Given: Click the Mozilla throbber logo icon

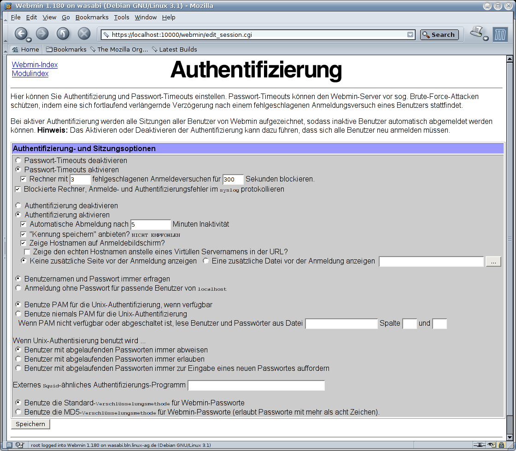Looking at the screenshot, I should tap(500, 34).
